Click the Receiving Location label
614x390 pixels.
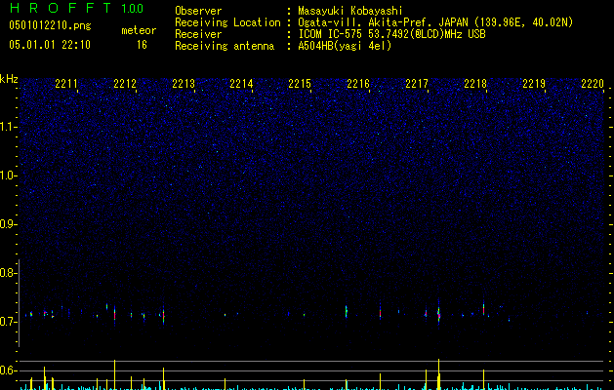click(x=227, y=22)
